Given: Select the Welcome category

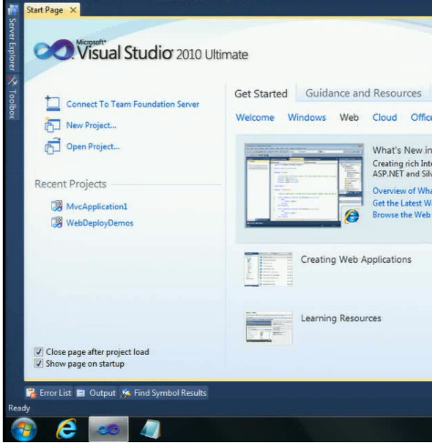Looking at the screenshot, I should coord(255,117).
